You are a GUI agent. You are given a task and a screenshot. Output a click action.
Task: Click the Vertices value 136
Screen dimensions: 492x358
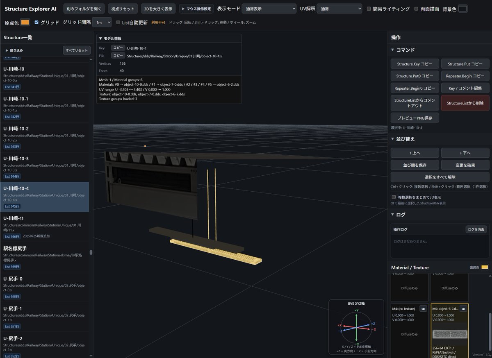123,63
